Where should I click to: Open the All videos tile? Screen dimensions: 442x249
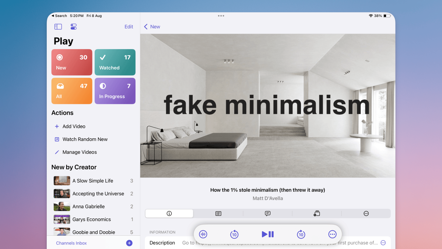coord(72,91)
